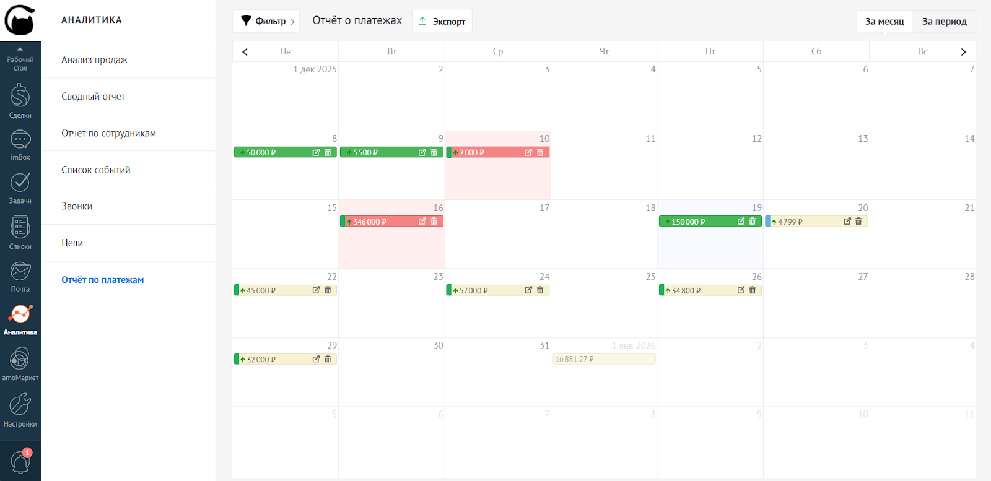The image size is (991, 481).
Task: Go to the previous month arrow
Action: tap(245, 52)
